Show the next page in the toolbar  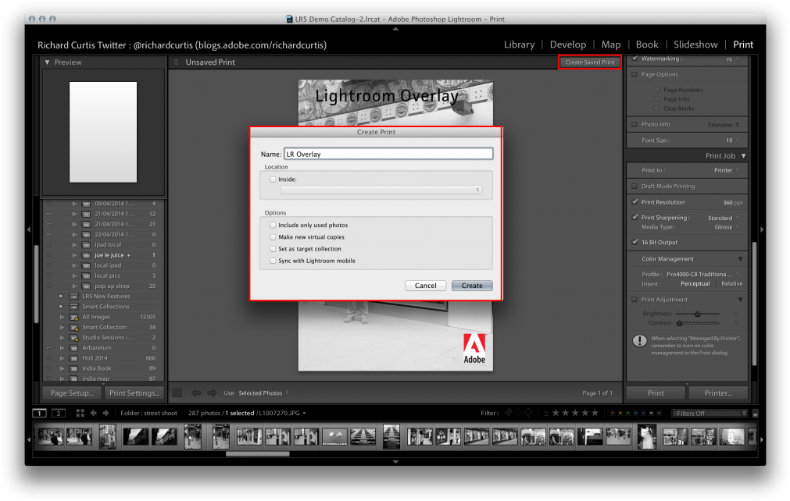coord(212,393)
